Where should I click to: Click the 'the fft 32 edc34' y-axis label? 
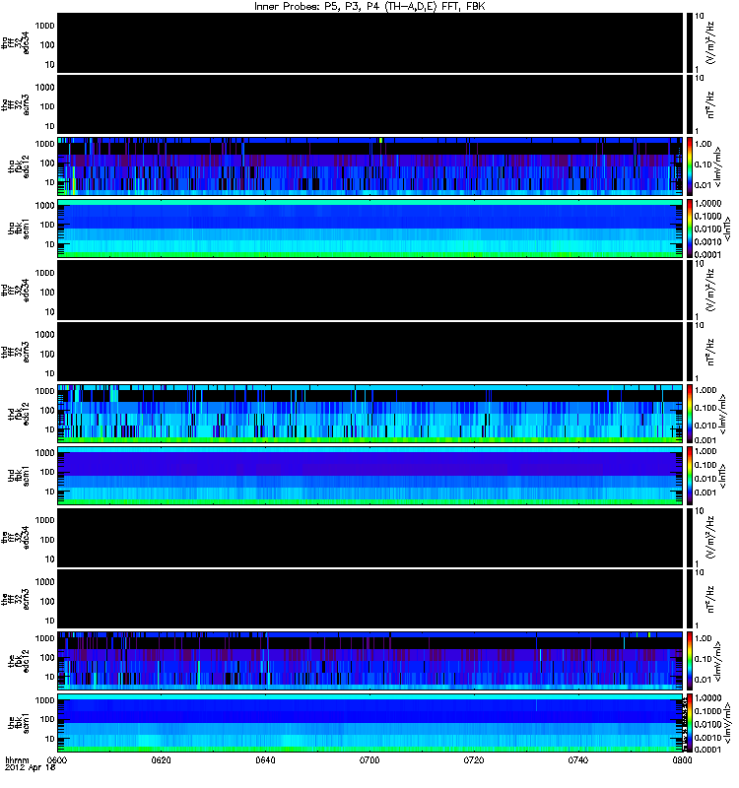[x=16, y=537]
